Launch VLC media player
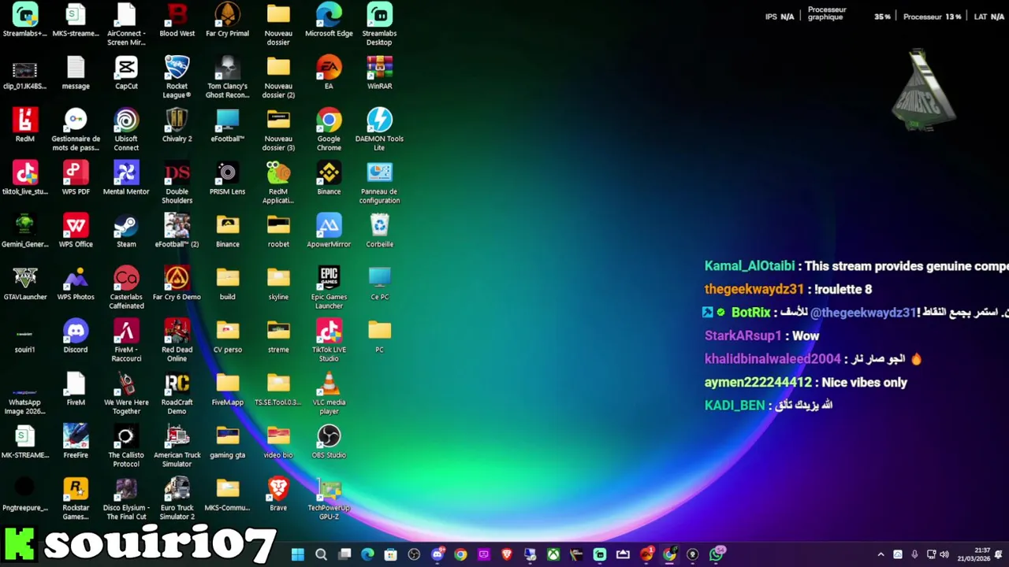The height and width of the screenshot is (567, 1009). (329, 393)
